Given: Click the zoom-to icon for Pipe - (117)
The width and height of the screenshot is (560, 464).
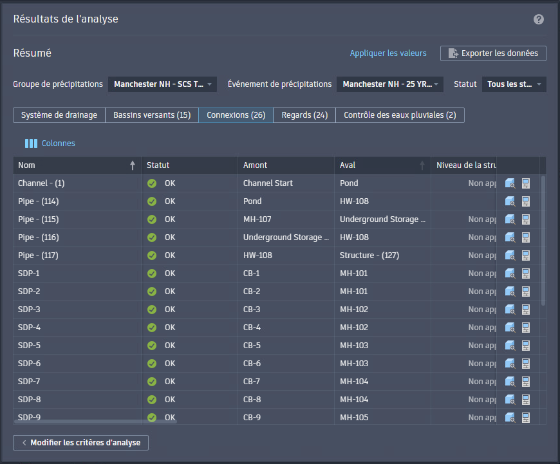Looking at the screenshot, I should (x=510, y=255).
